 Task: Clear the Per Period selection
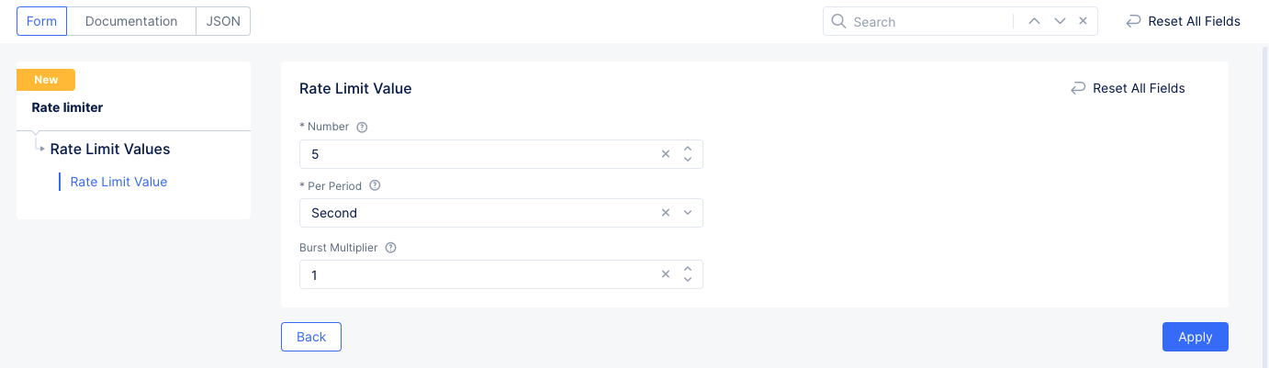coord(666,213)
